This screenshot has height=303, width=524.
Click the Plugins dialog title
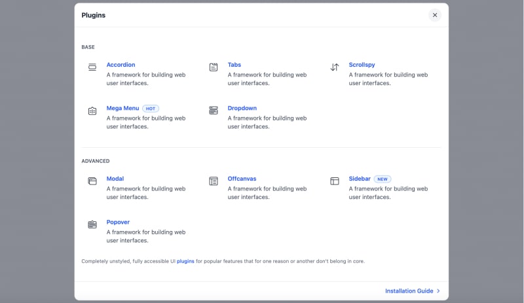tap(93, 15)
